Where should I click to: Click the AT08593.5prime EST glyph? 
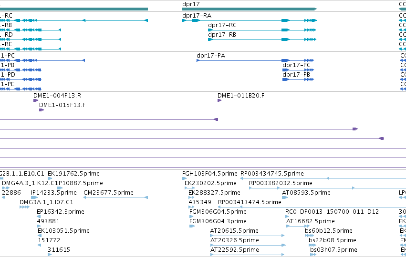[285, 198]
